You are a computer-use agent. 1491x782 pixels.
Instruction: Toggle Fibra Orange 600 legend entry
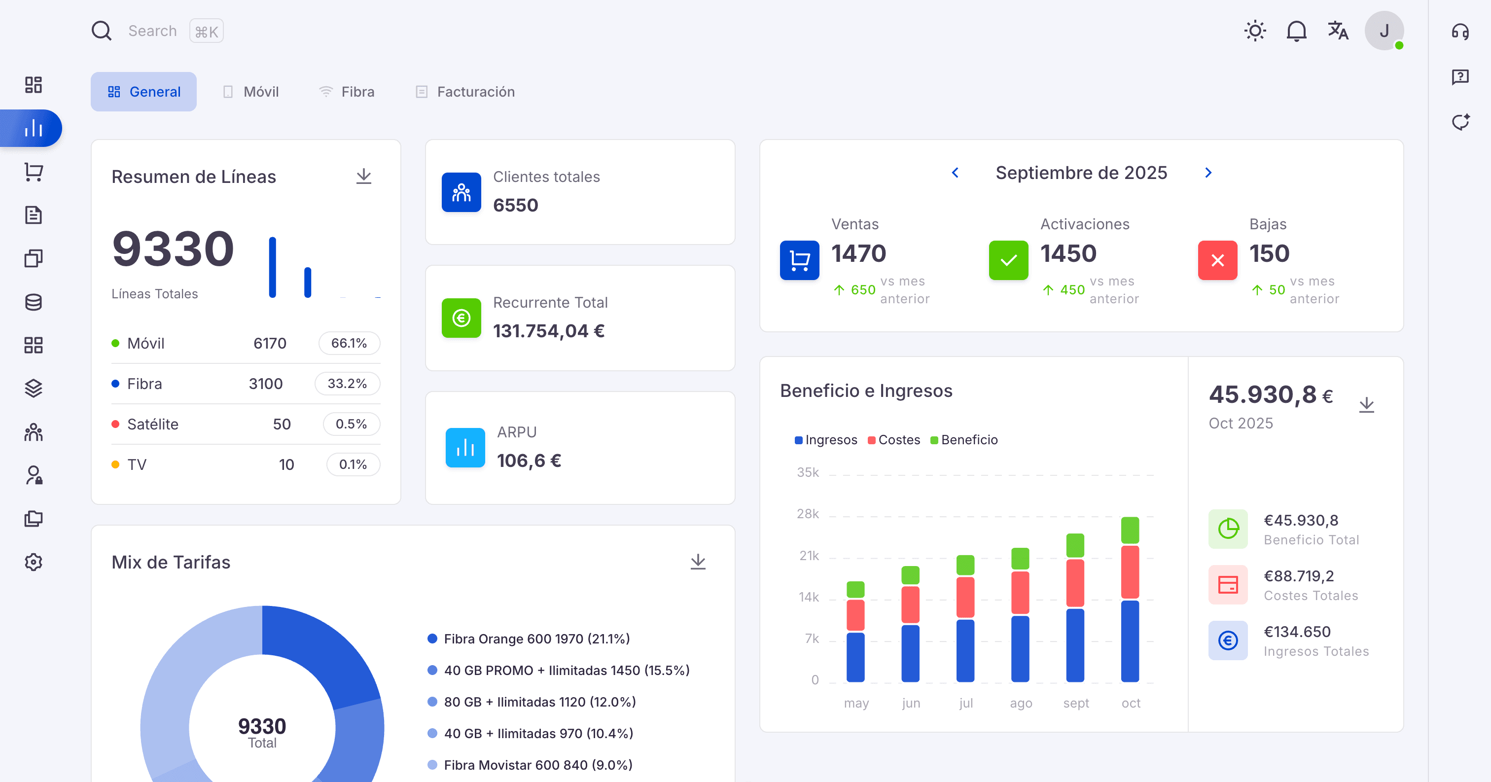point(529,639)
